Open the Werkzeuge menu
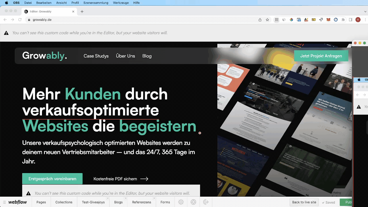The height and width of the screenshot is (207, 368). [x=121, y=3]
